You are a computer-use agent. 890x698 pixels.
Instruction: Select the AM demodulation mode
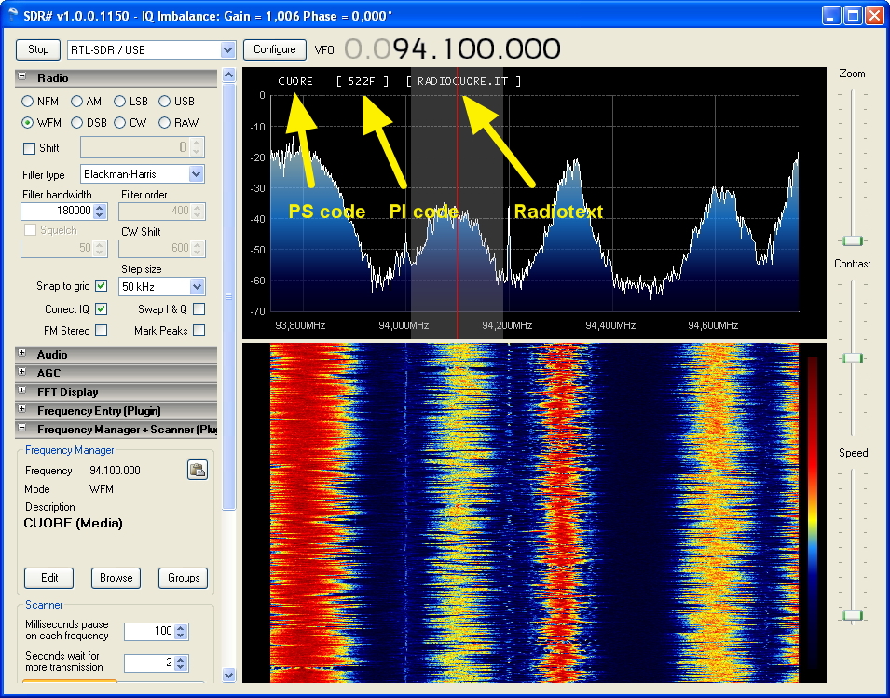click(77, 101)
